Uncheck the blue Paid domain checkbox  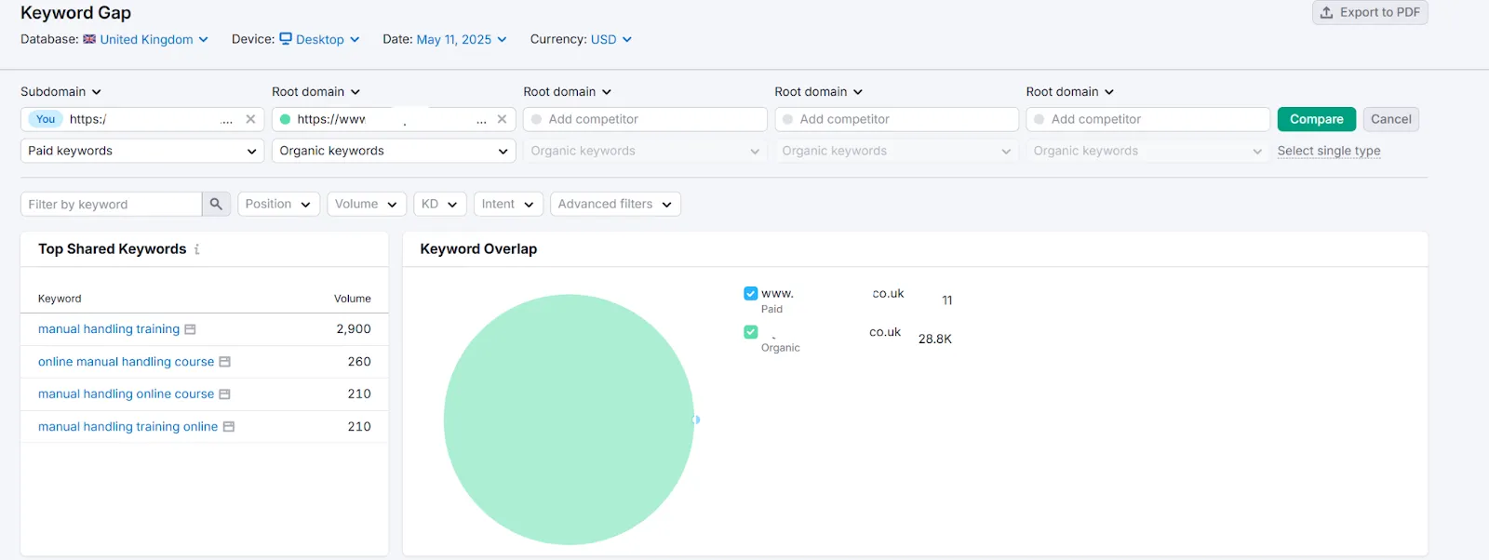tap(751, 293)
